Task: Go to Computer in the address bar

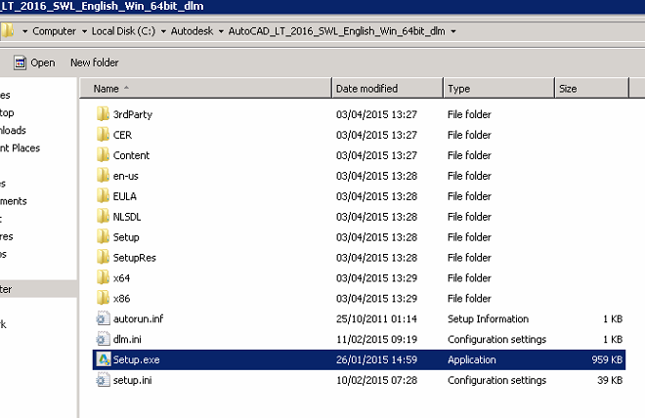Action: (x=55, y=31)
